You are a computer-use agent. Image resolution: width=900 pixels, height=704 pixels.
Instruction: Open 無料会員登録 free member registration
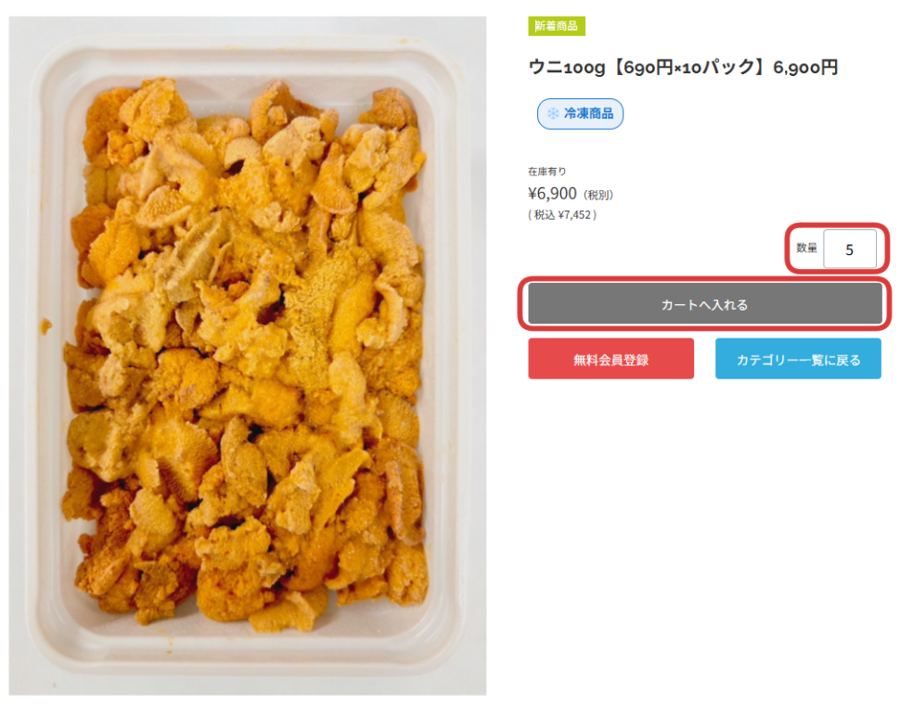coord(611,359)
